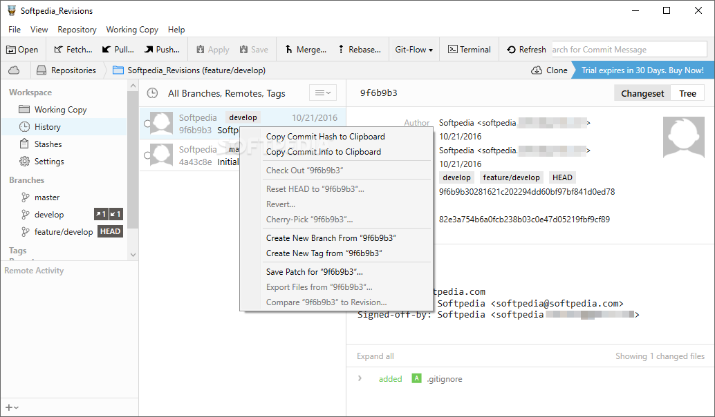Open Settings gear in the sidebar
The height and width of the screenshot is (417, 715).
pyautogui.click(x=24, y=162)
